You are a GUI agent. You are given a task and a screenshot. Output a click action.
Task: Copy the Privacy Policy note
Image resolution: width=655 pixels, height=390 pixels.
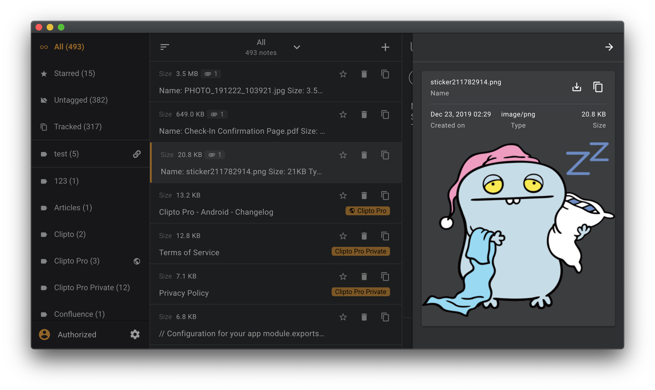point(385,277)
